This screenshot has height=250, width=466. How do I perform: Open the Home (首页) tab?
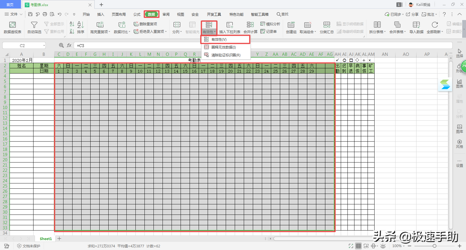coord(10,5)
